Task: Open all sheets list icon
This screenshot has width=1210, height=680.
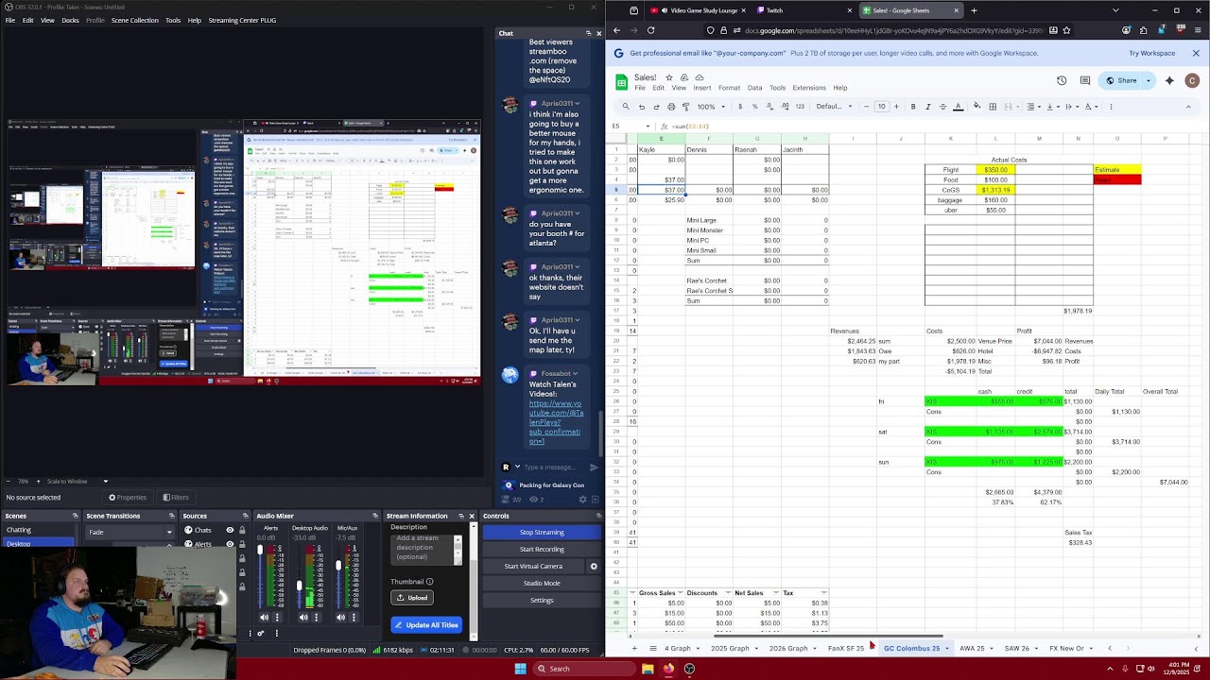Action: point(652,649)
